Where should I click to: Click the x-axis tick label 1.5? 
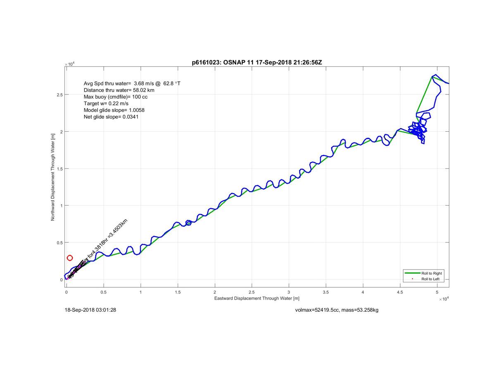[x=178, y=292]
